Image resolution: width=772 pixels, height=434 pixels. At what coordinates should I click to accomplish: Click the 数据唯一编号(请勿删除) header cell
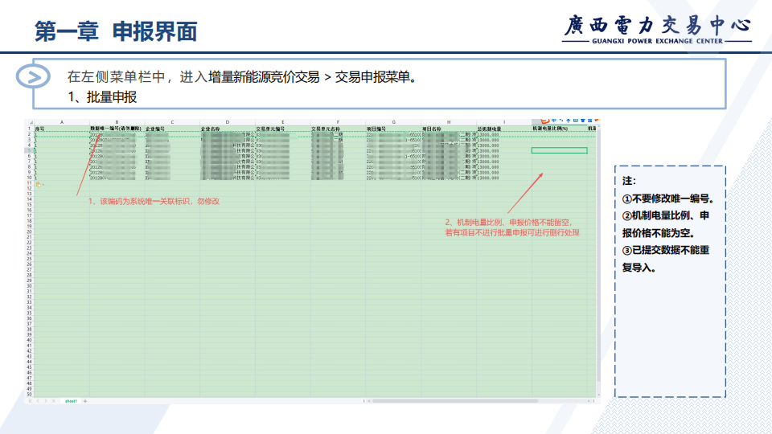coord(117,129)
